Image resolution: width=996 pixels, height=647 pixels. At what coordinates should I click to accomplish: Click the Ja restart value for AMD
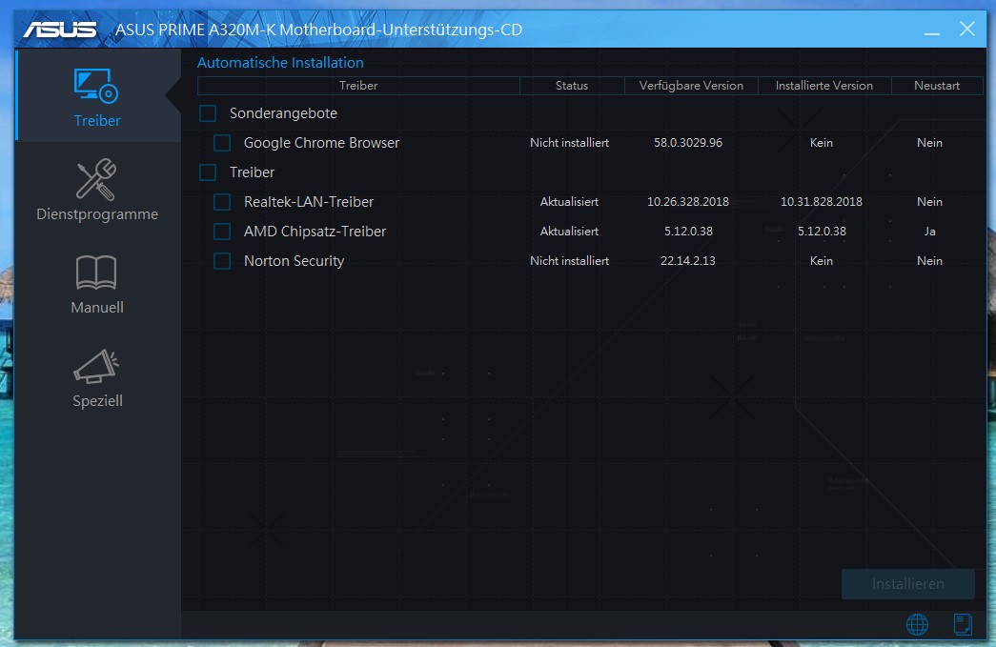click(x=930, y=232)
